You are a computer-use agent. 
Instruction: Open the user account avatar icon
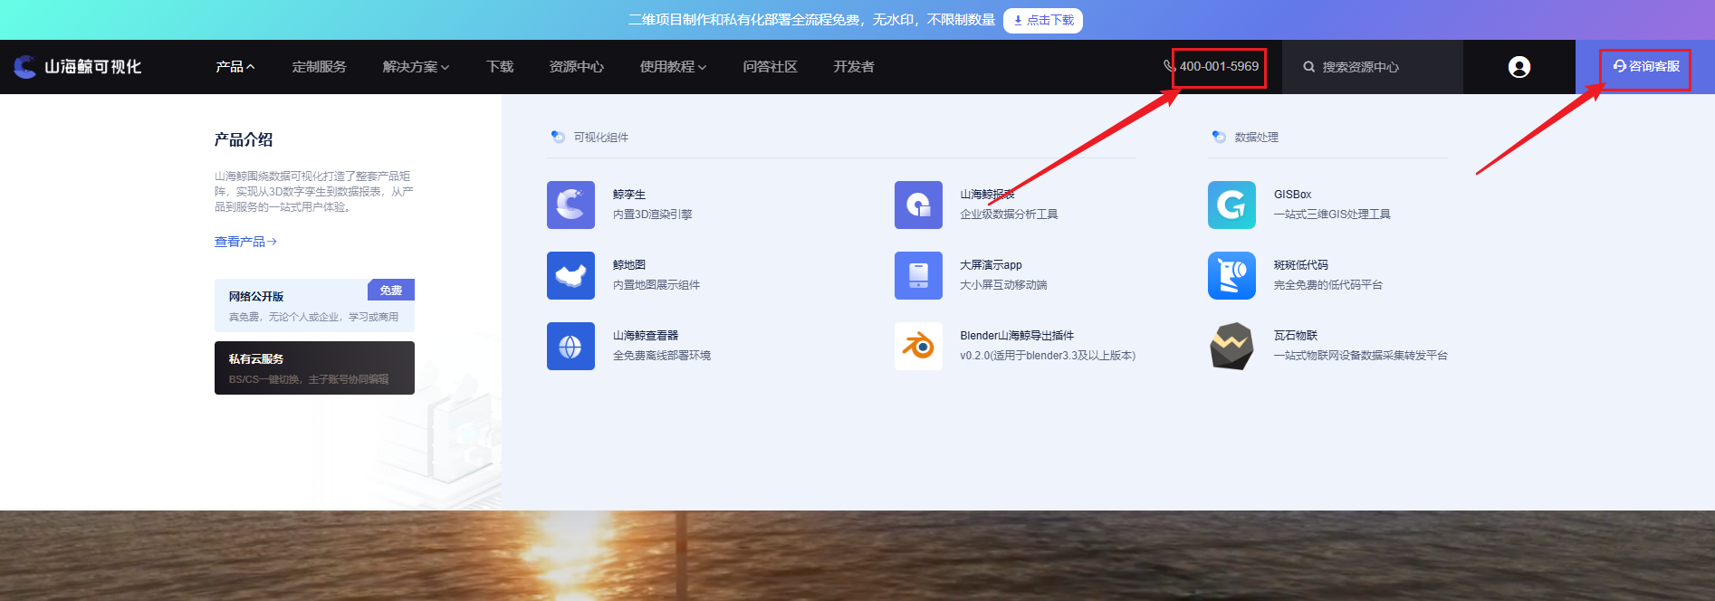[x=1519, y=67]
